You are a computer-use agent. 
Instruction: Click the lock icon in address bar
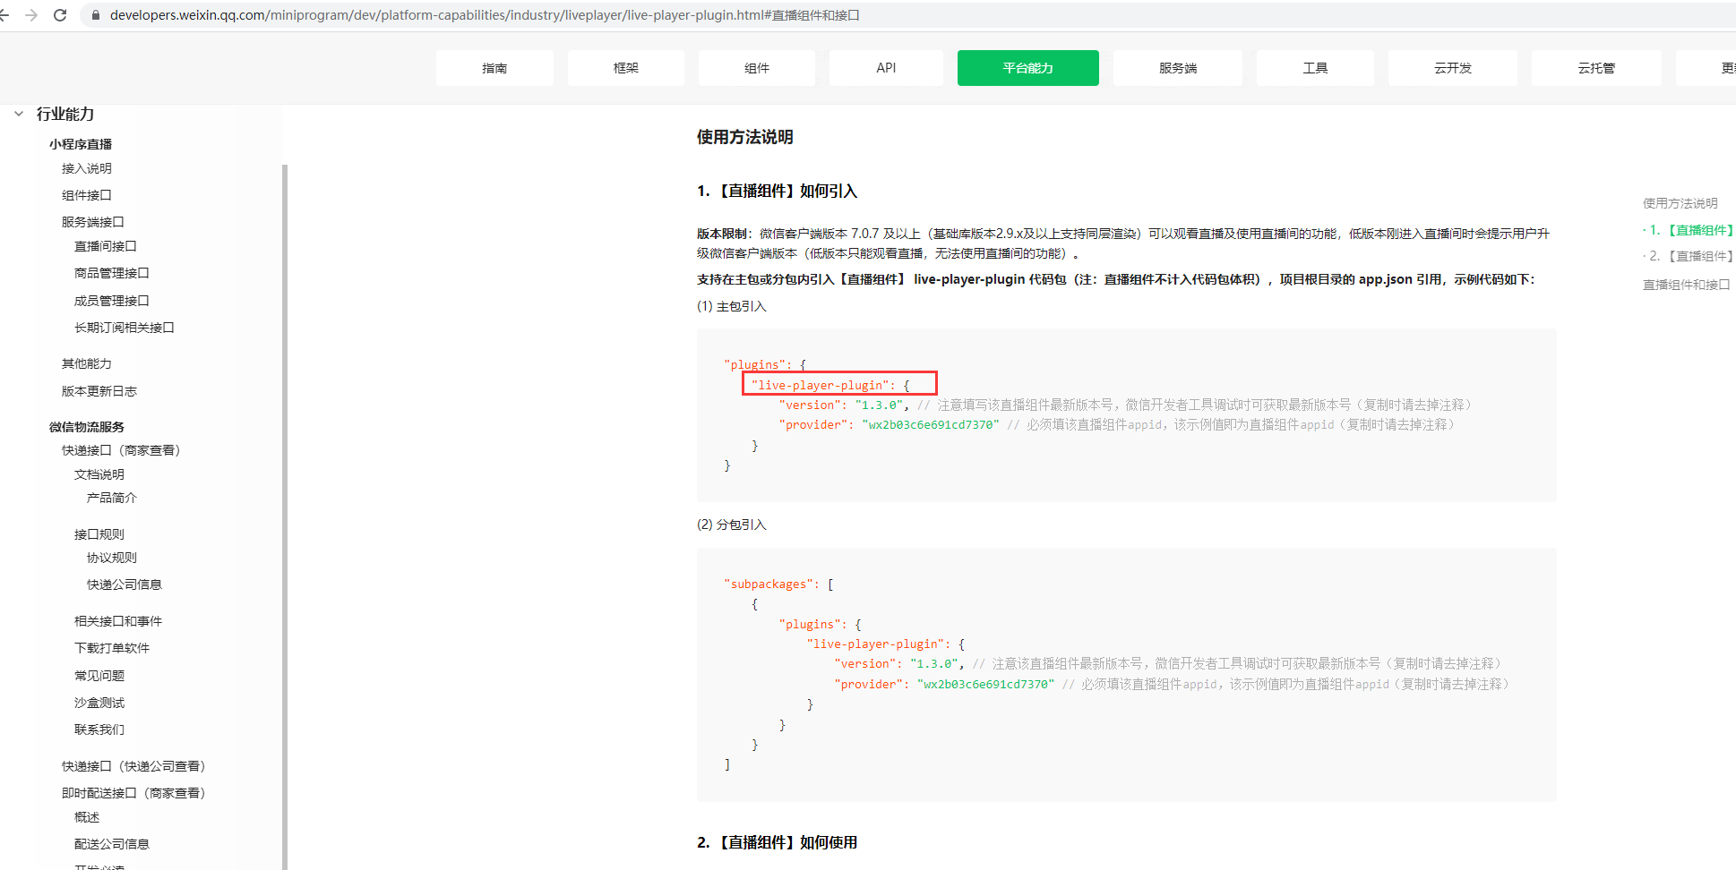(x=95, y=15)
